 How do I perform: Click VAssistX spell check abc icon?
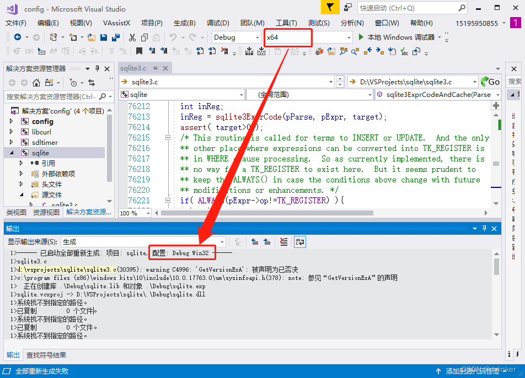[x=404, y=51]
